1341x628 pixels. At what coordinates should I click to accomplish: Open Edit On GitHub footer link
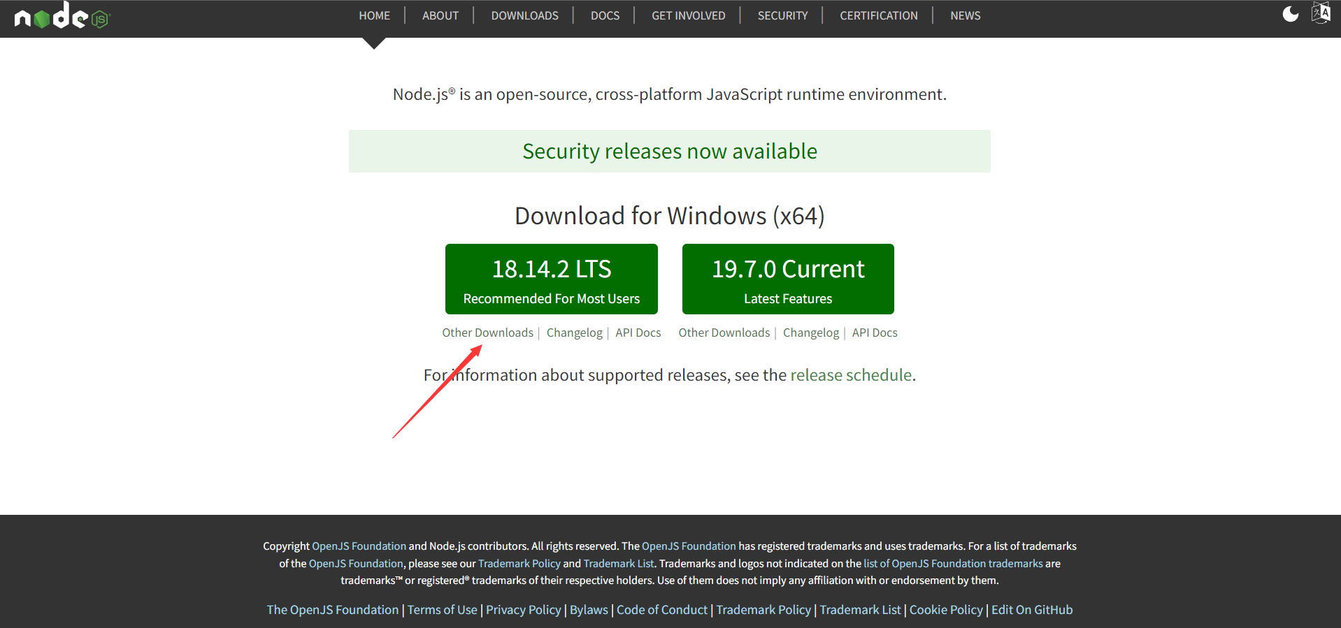coord(1031,610)
